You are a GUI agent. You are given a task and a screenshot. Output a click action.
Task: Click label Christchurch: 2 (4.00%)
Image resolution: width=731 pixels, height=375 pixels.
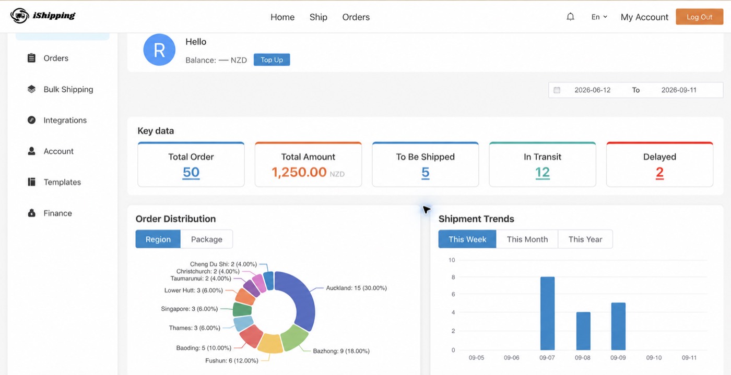tap(208, 271)
